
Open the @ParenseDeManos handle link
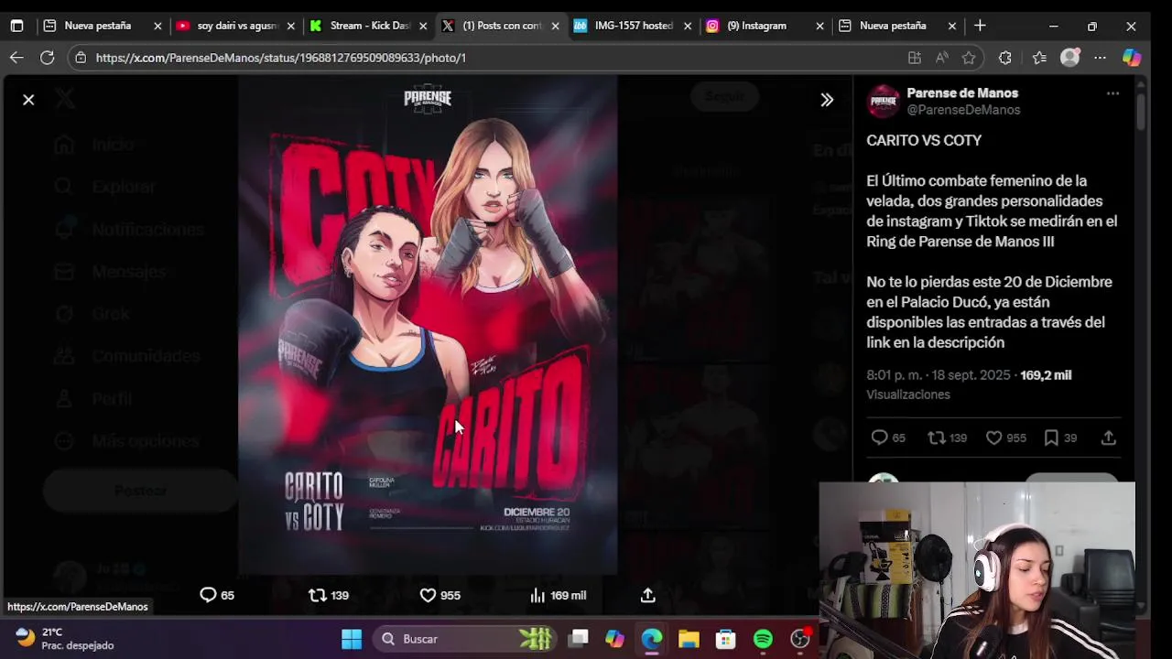tap(963, 110)
